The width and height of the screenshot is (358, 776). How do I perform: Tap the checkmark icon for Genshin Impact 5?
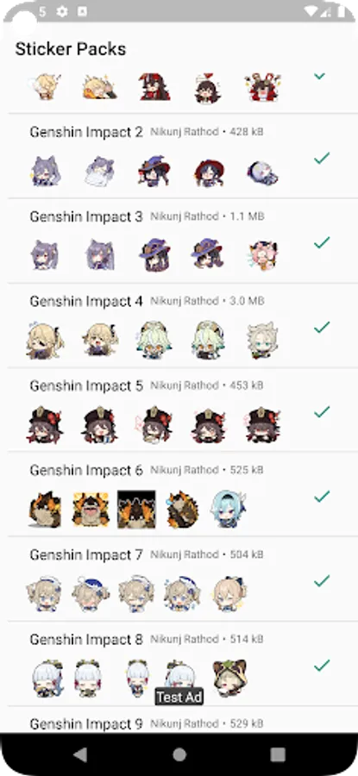[x=322, y=412]
